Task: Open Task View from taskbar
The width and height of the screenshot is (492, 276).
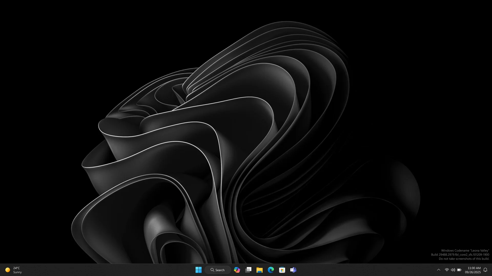Action: point(248,270)
